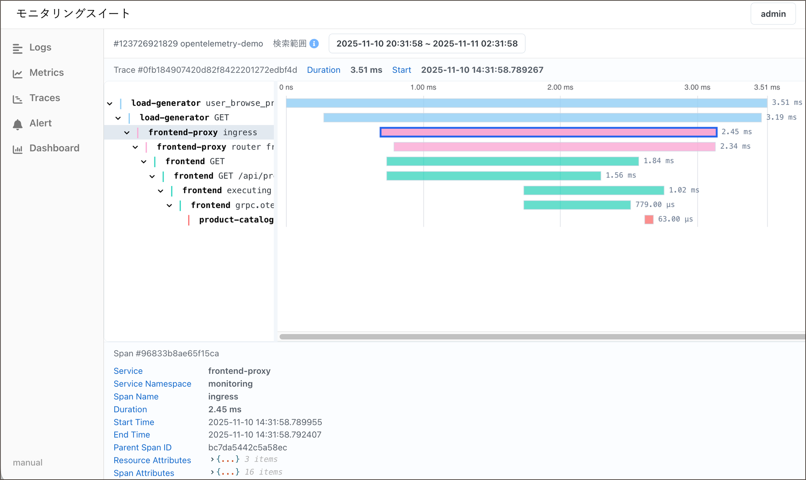This screenshot has width=806, height=480.
Task: Click the Alert bell icon
Action: pos(17,124)
